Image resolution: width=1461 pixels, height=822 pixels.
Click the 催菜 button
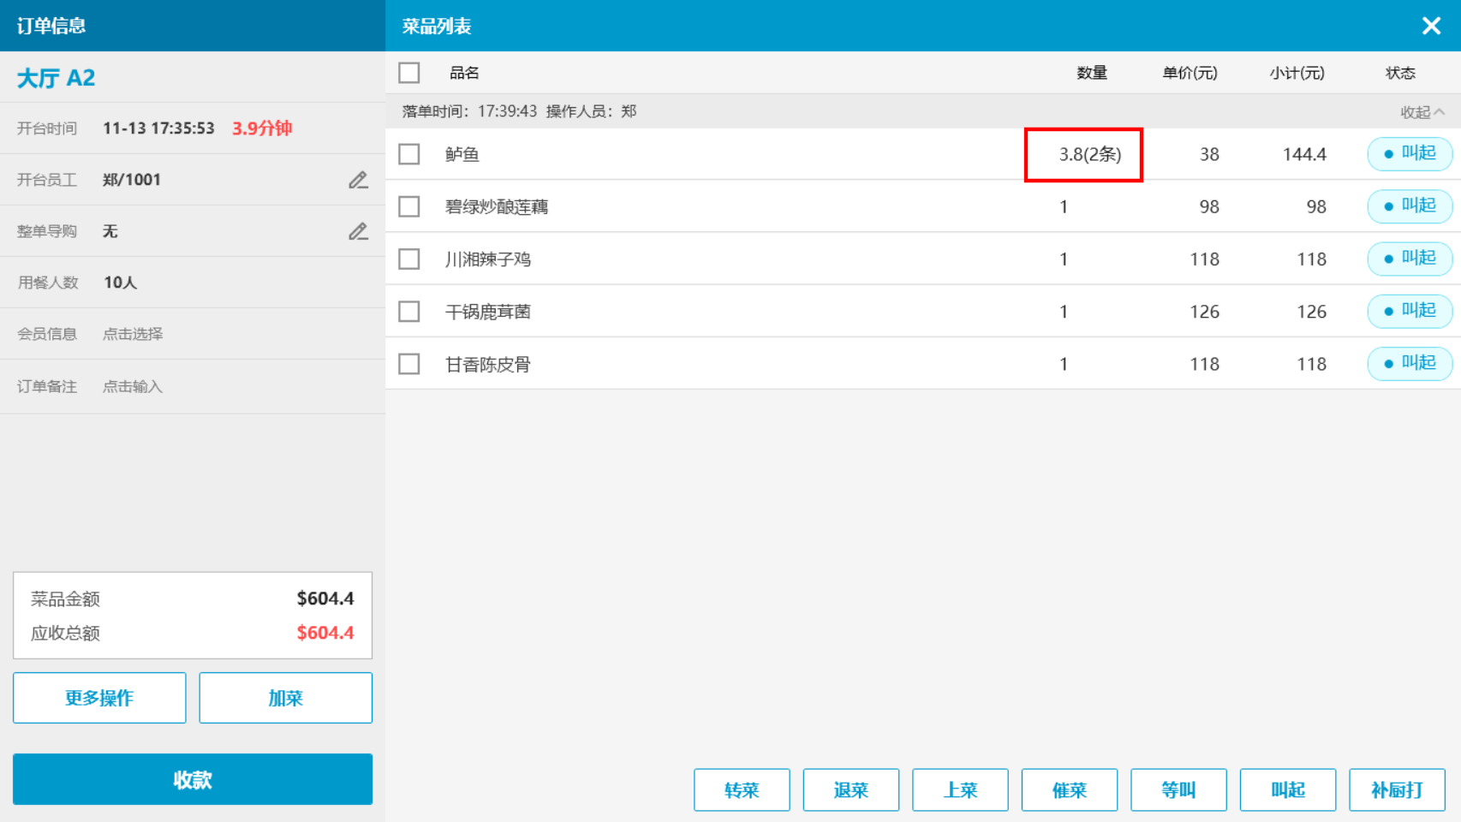[x=1069, y=789]
